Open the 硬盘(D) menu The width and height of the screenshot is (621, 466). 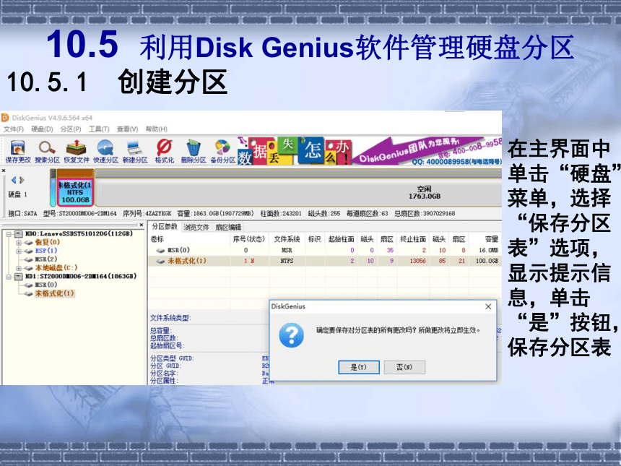pyautogui.click(x=42, y=129)
